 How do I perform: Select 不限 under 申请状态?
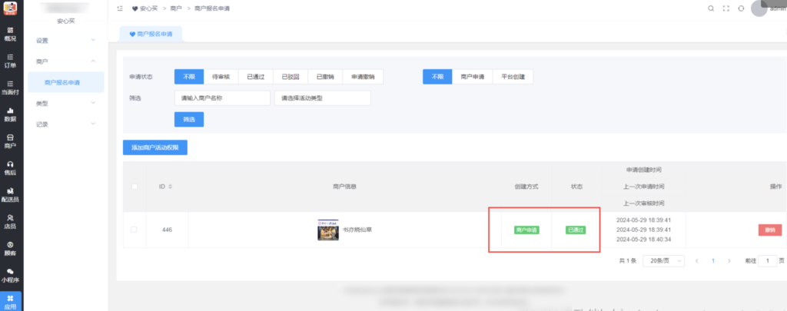coord(189,77)
